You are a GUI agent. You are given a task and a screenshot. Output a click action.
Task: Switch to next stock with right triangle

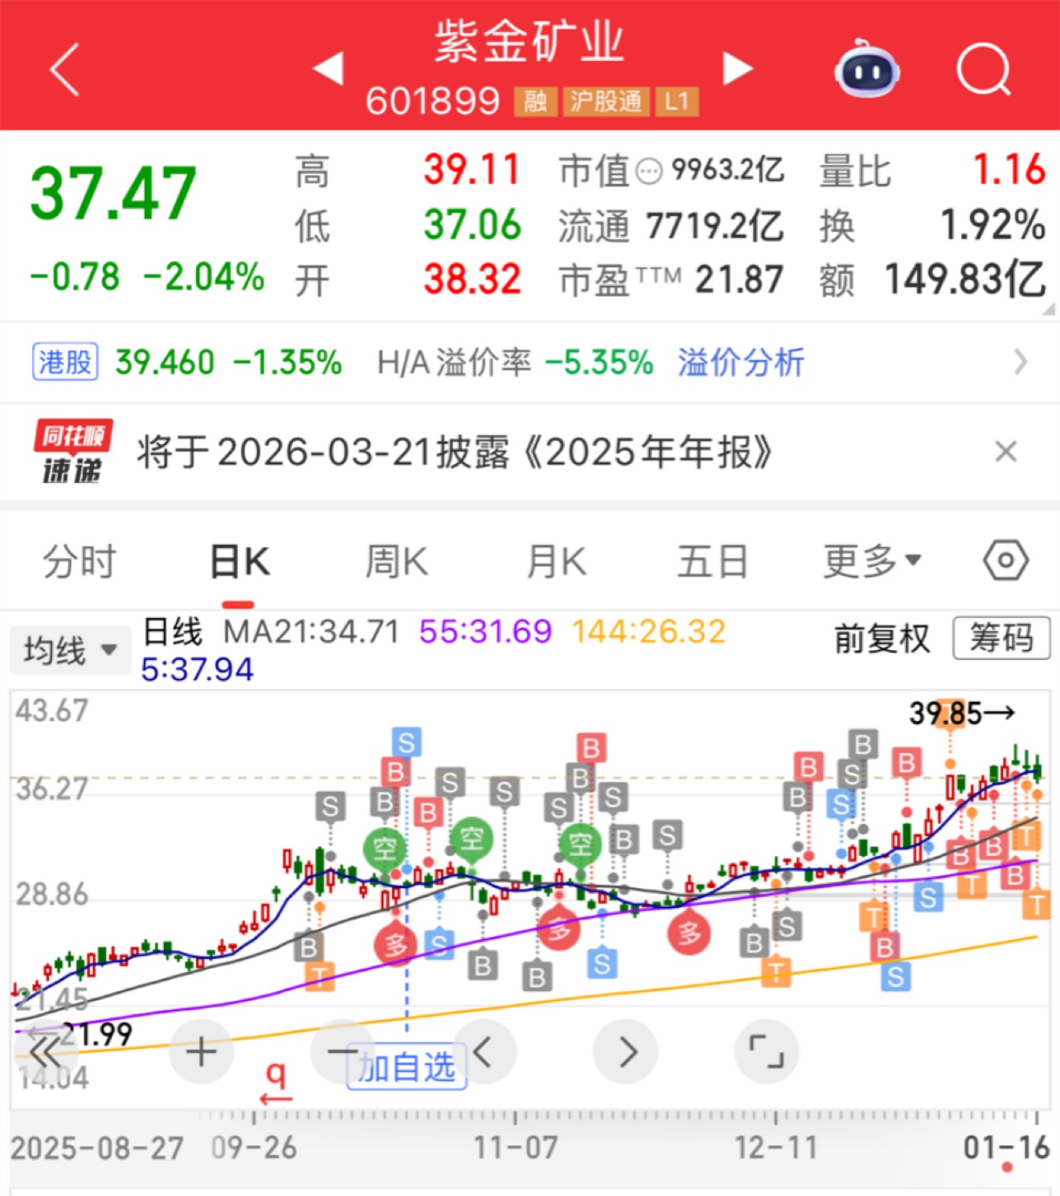[738, 68]
